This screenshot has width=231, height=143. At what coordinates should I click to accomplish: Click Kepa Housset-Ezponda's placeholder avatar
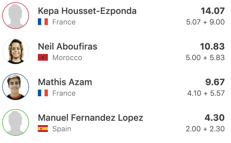pos(16,16)
